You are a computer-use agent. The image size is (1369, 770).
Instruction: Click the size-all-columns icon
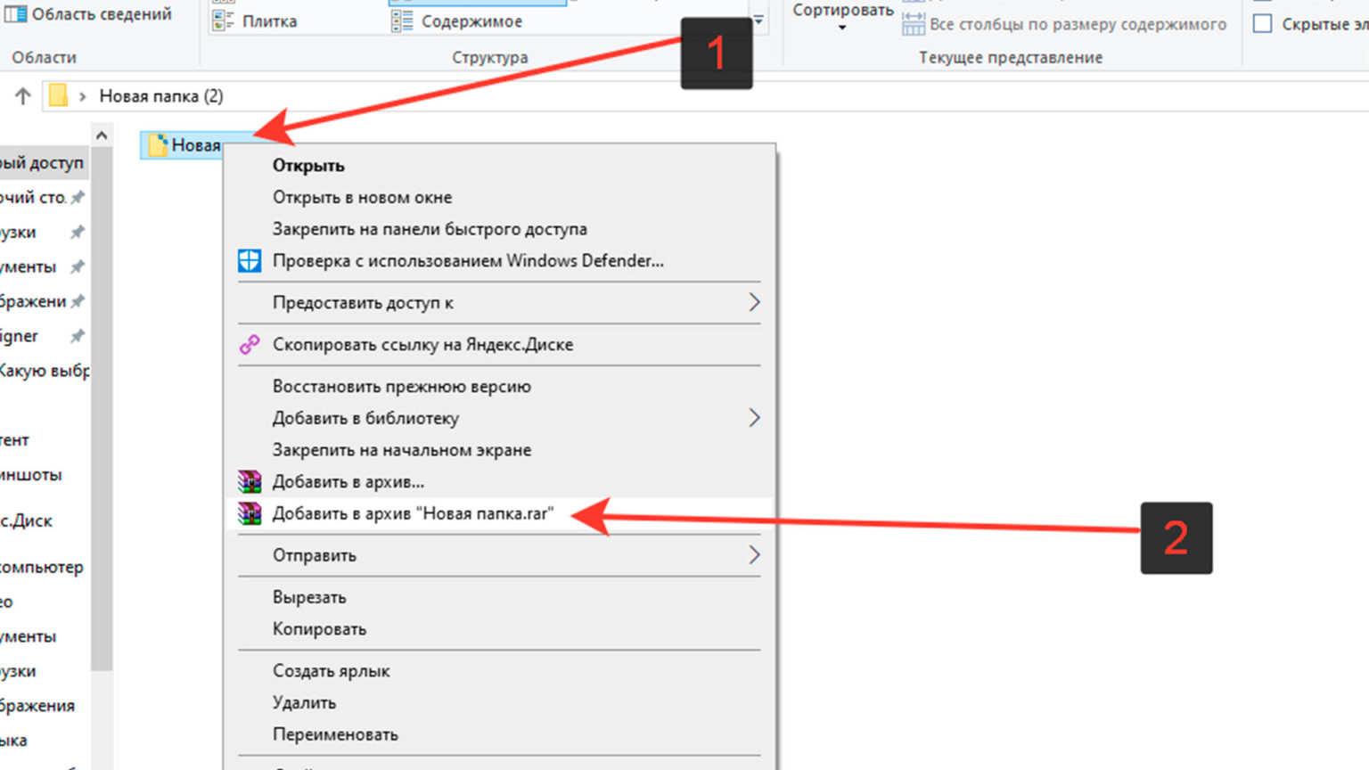click(x=913, y=24)
